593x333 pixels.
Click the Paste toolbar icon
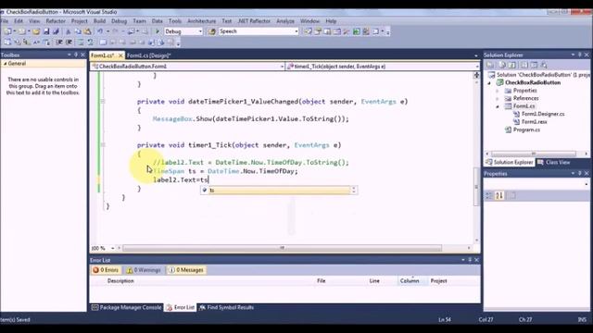point(87,31)
